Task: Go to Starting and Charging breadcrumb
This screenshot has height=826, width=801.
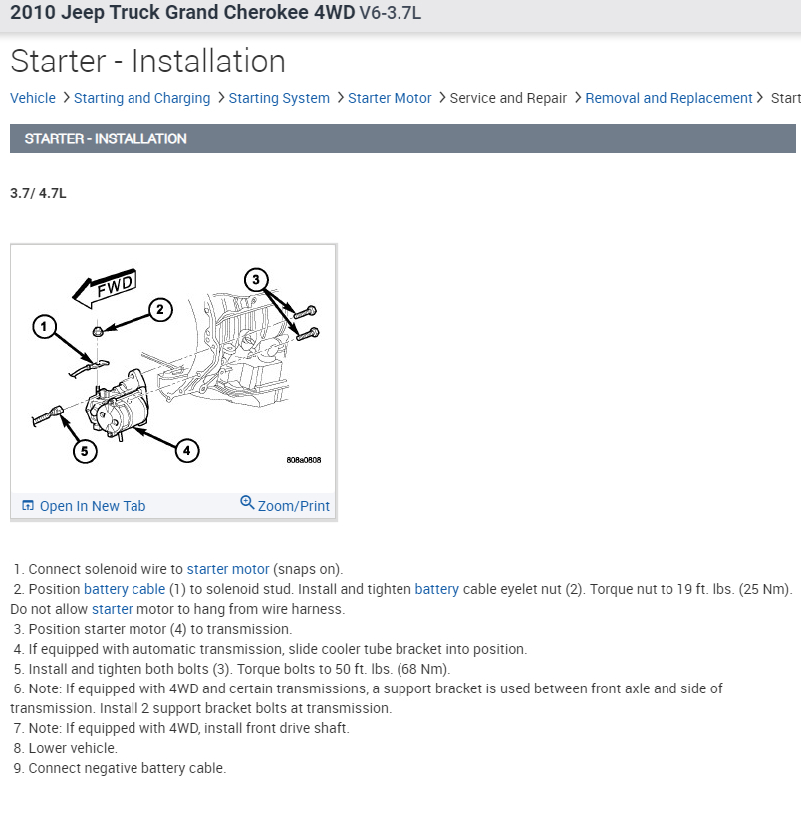Action: (x=141, y=98)
